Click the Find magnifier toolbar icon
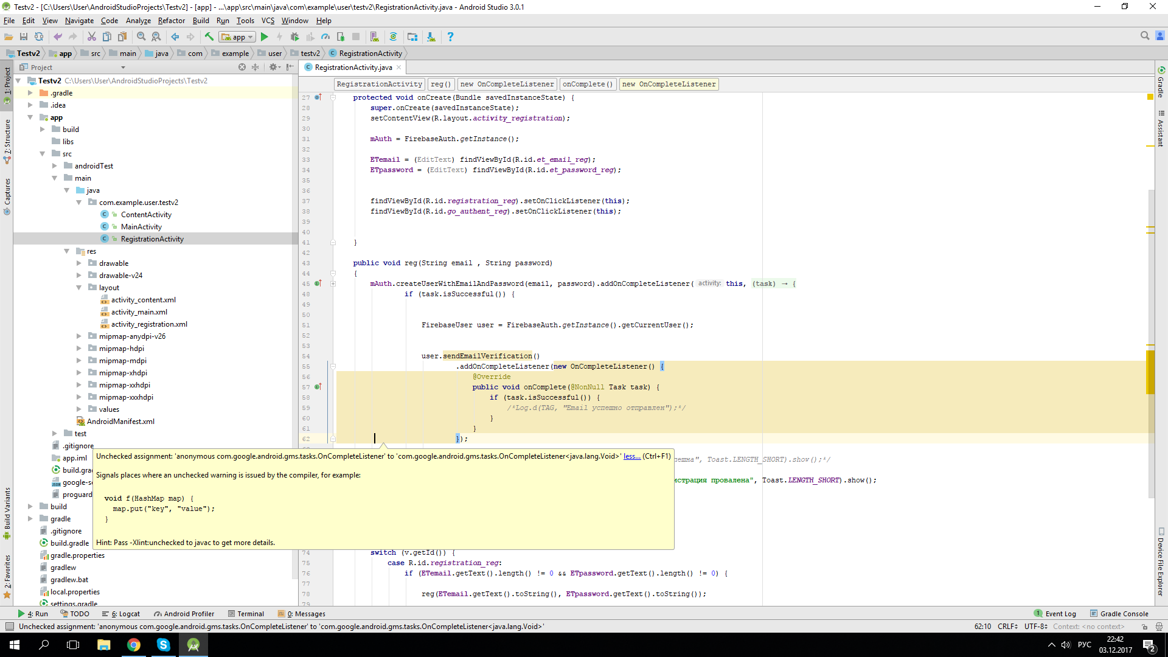 pos(141,37)
